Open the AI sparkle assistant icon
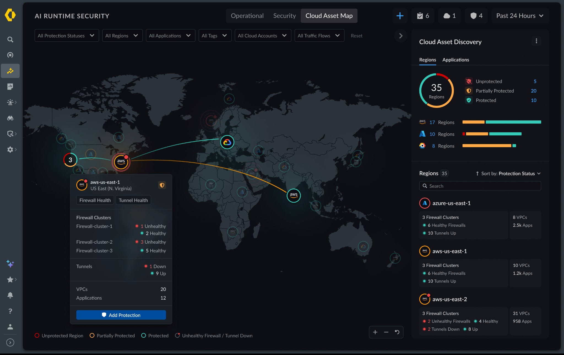The image size is (564, 355). click(x=10, y=264)
